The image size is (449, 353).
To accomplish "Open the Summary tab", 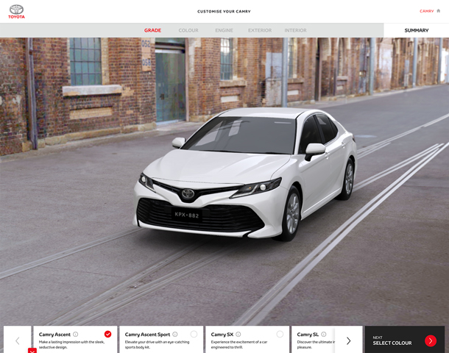I will [x=417, y=30].
